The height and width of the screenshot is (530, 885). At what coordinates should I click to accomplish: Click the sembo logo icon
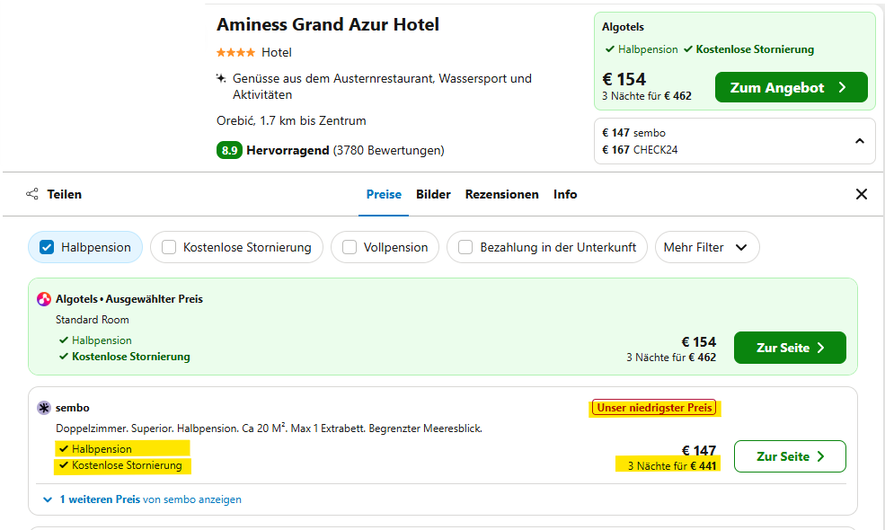click(44, 408)
